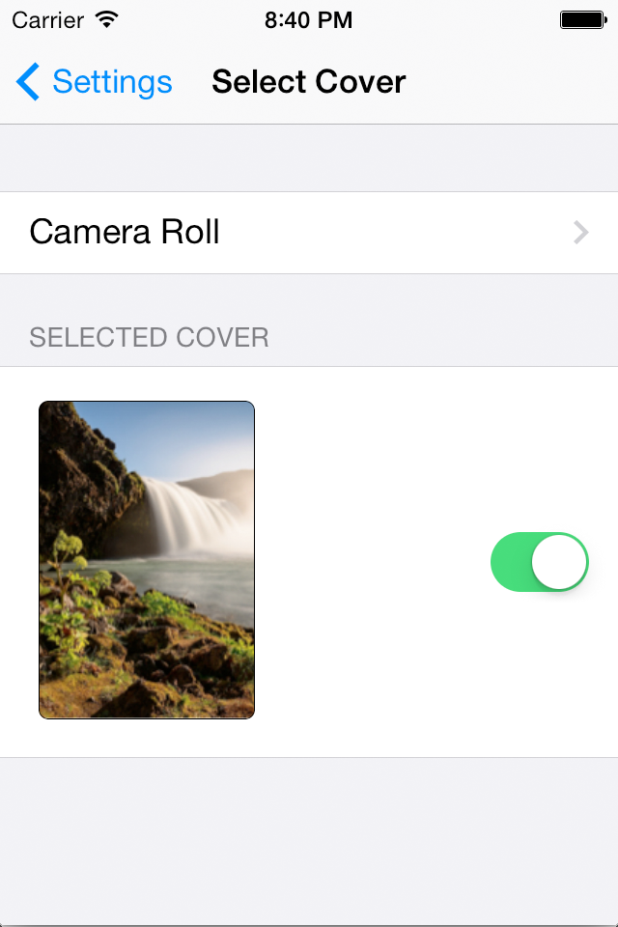Tap the 8:40 PM clock
618x927 pixels.
[308, 19]
